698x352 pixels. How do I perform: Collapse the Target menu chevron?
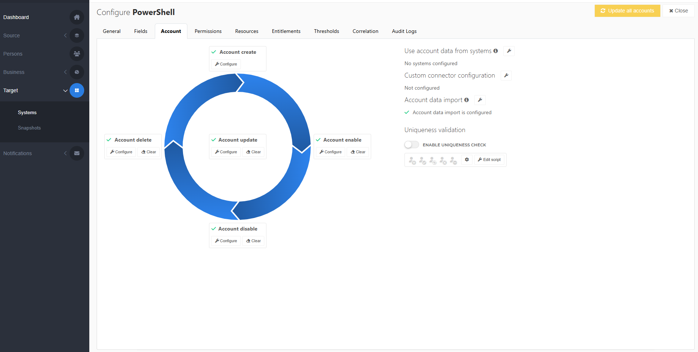click(x=65, y=90)
